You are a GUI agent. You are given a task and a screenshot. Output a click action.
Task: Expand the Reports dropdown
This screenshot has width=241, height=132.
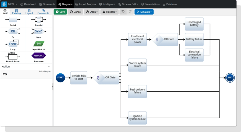tap(109, 12)
